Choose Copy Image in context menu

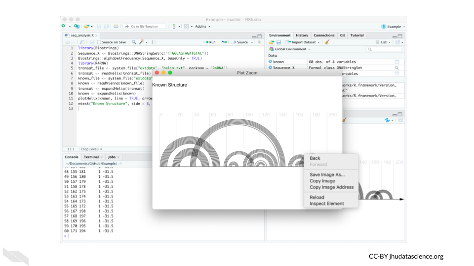point(322,181)
